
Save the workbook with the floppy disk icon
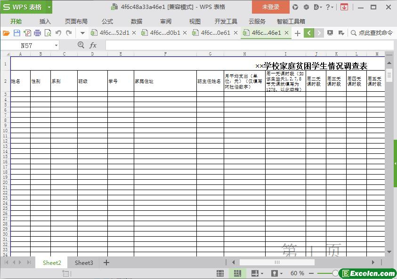point(16,33)
